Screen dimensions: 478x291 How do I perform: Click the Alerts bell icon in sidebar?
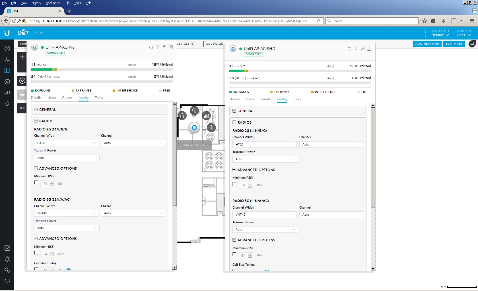point(7,259)
